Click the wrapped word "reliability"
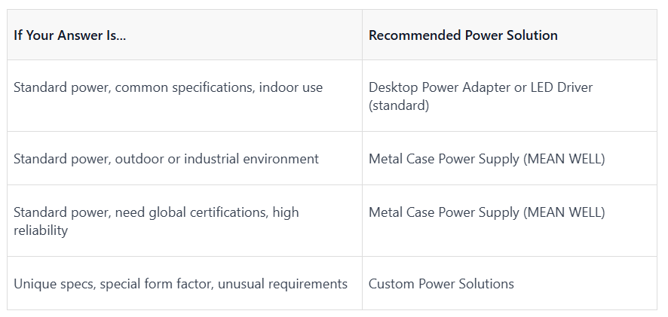The width and height of the screenshot is (668, 317). tap(41, 230)
